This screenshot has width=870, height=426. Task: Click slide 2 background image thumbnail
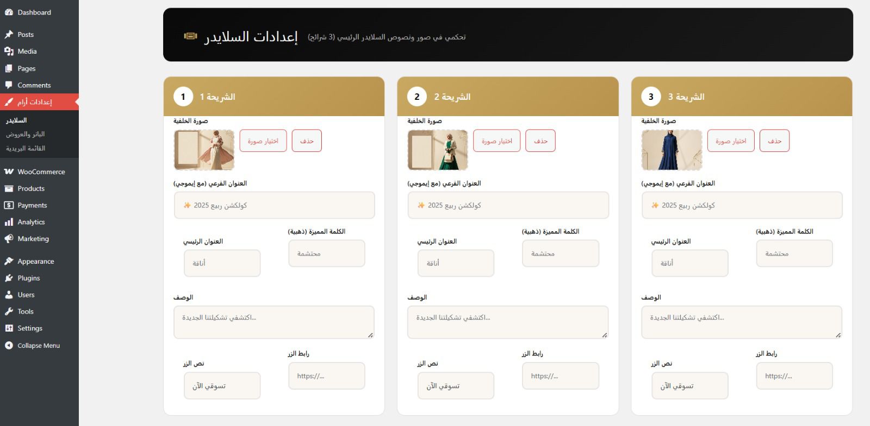[438, 150]
